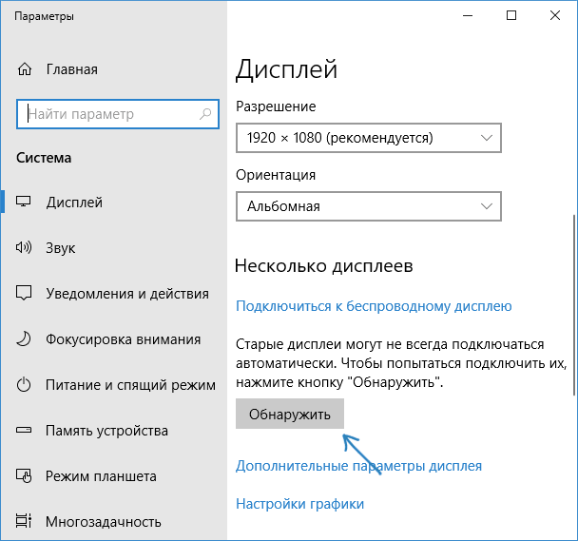Click the magnifier icon in search box
Image resolution: width=578 pixels, height=541 pixels.
(x=205, y=114)
